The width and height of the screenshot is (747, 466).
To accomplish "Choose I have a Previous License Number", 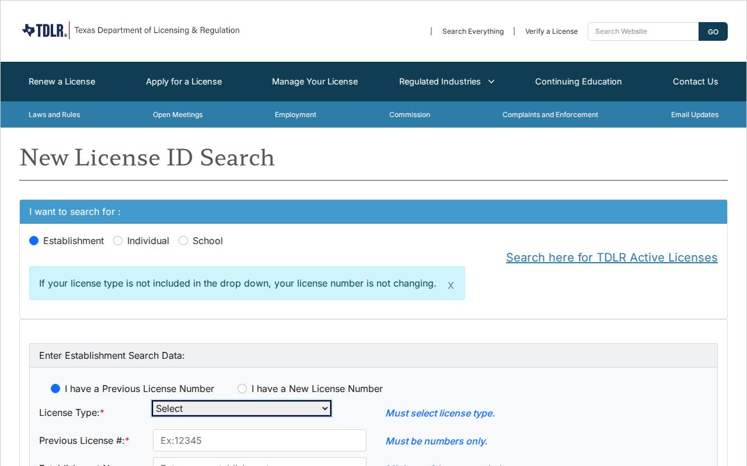I will click(55, 389).
